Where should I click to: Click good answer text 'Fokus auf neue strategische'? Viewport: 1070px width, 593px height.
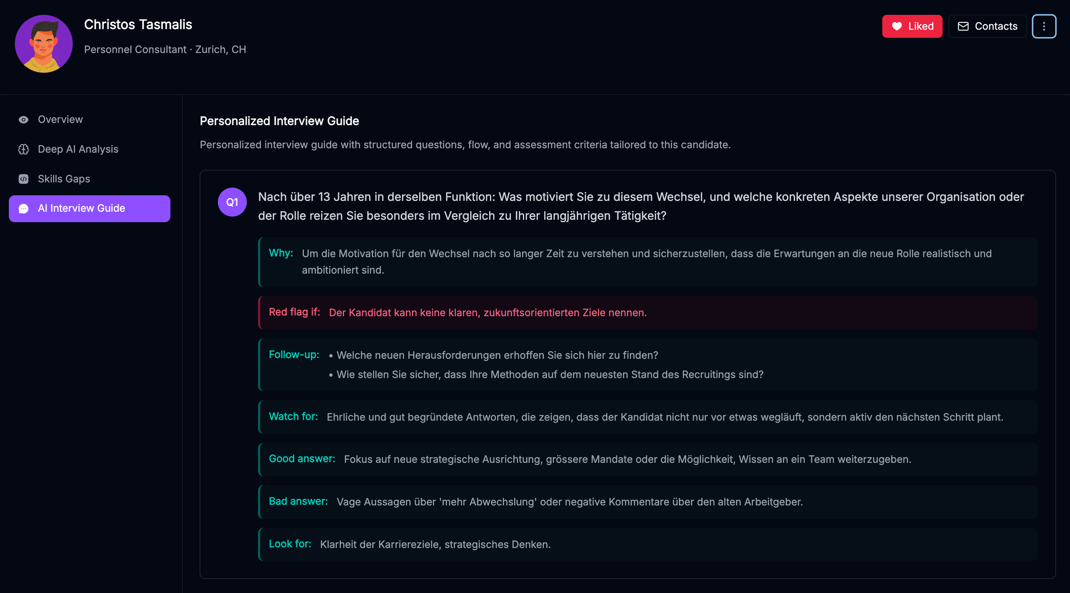[627, 459]
